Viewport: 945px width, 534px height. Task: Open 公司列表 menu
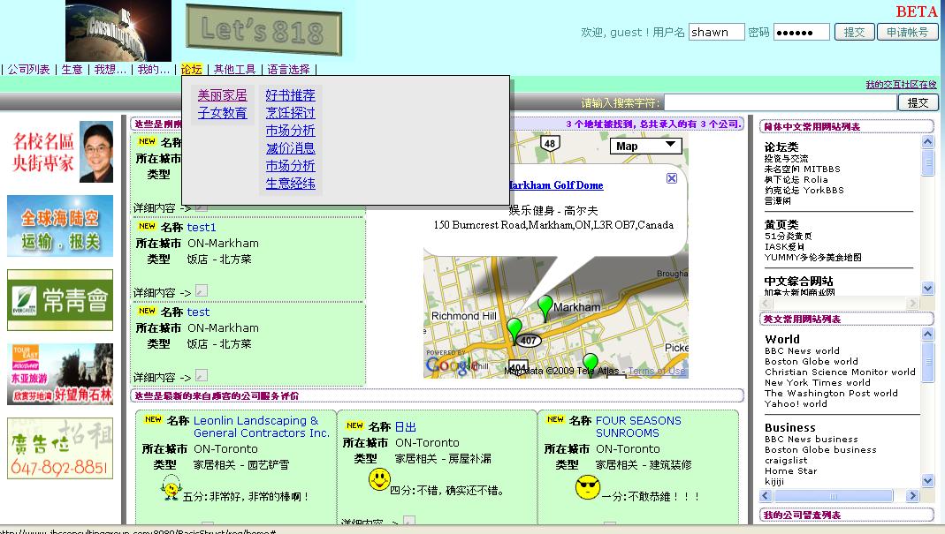tap(28, 70)
